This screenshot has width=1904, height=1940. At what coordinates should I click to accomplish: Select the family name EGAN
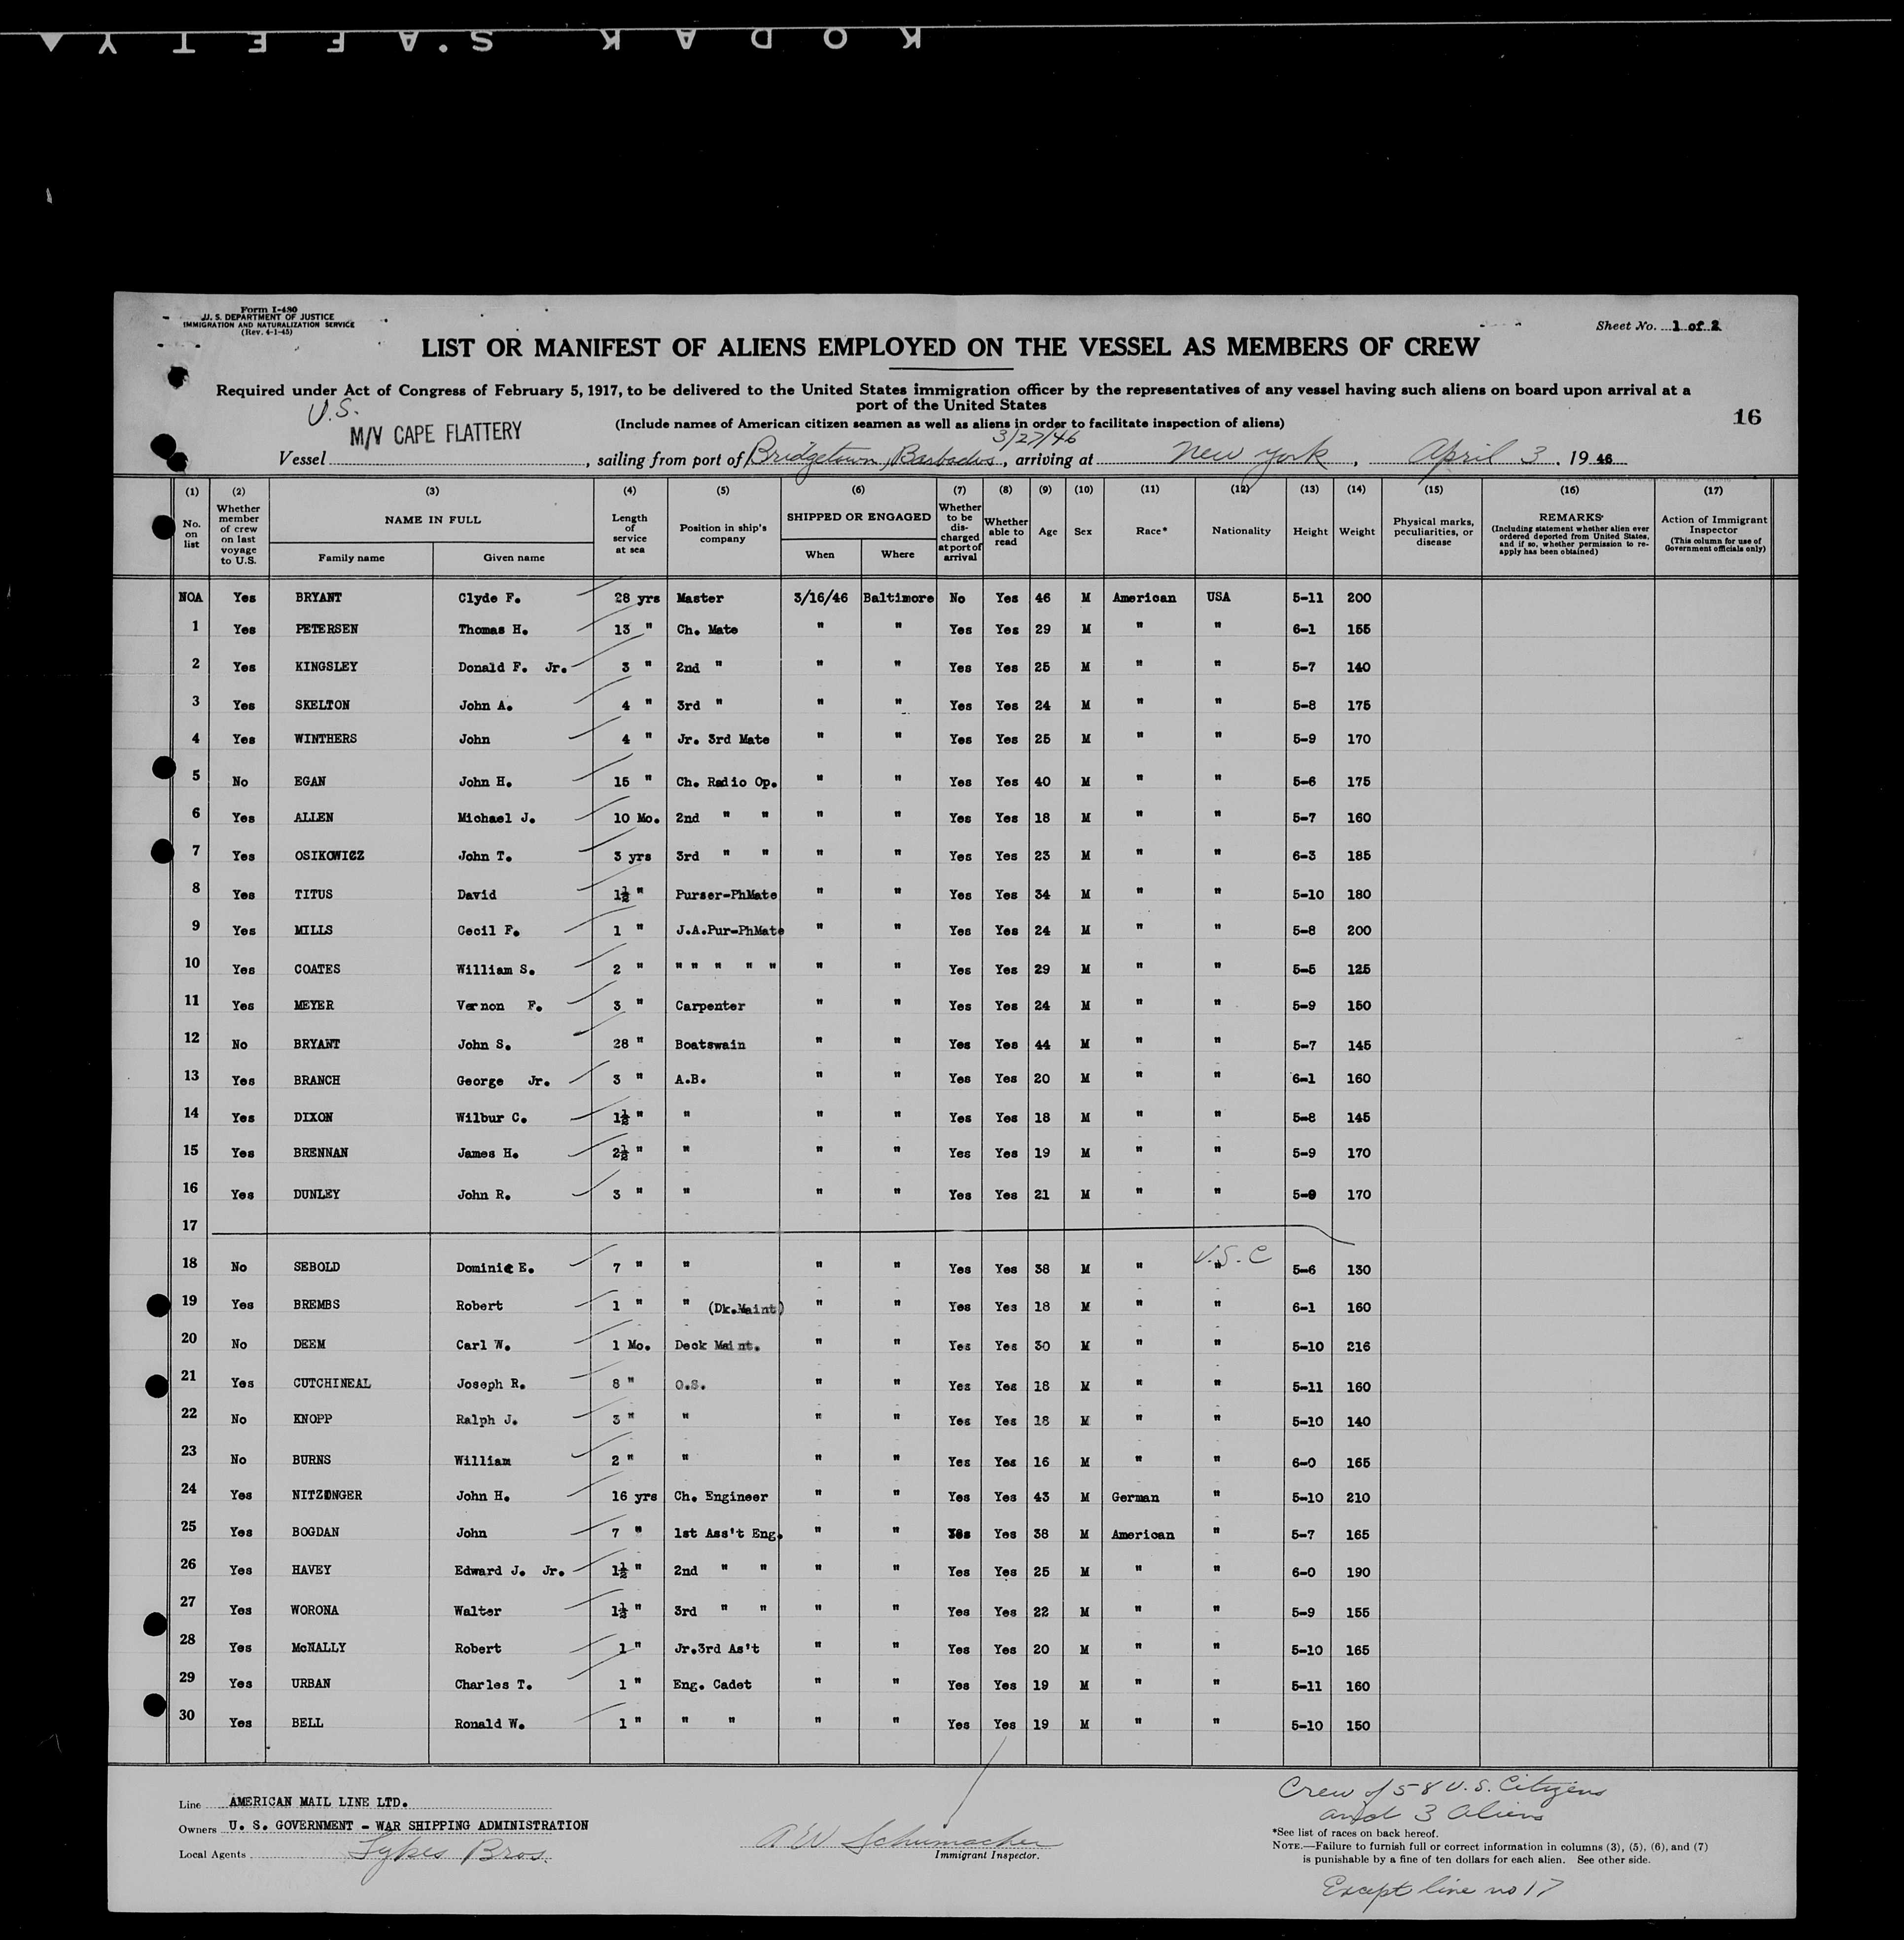coord(310,781)
